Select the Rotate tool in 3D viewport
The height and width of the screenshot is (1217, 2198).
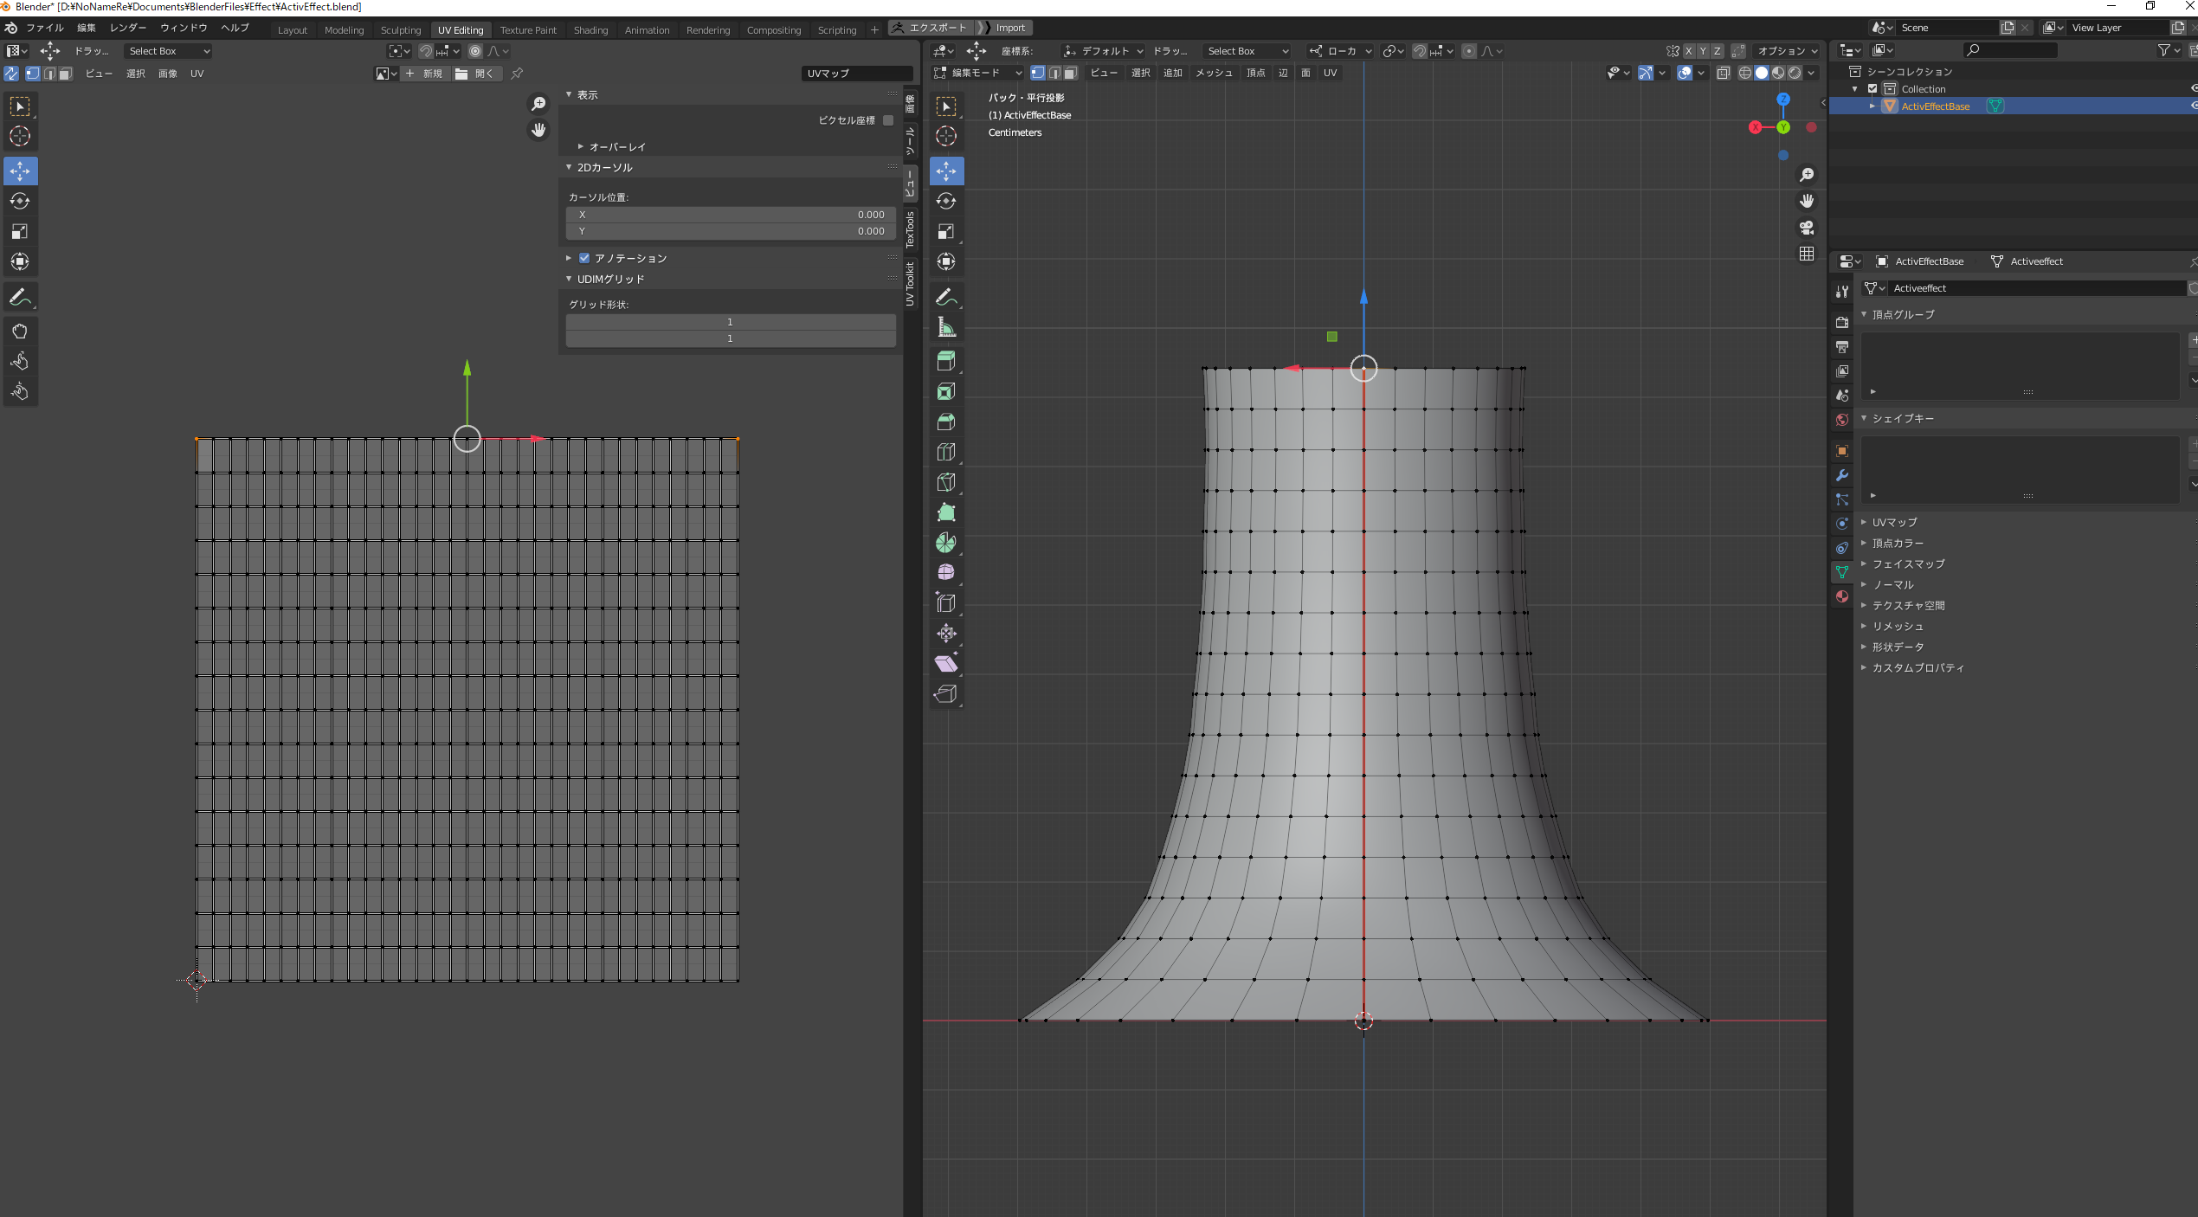945,201
